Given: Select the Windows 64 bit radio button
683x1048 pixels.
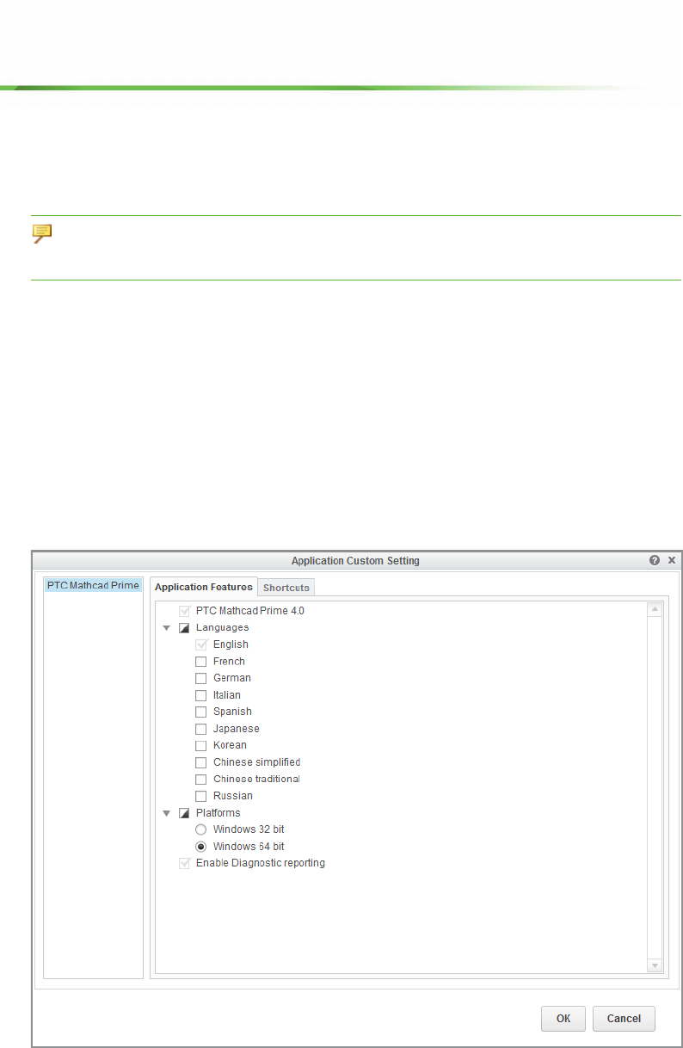Looking at the screenshot, I should click(x=201, y=847).
